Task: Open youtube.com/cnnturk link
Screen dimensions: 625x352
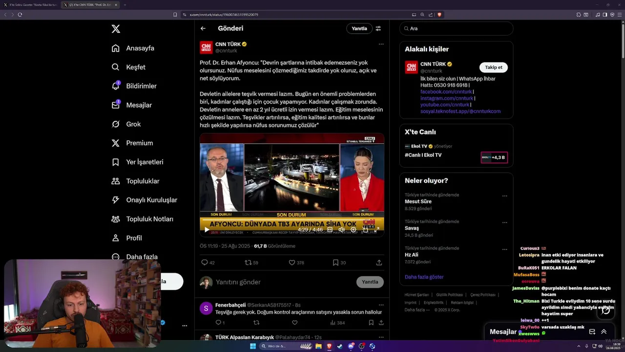Action: click(x=444, y=105)
